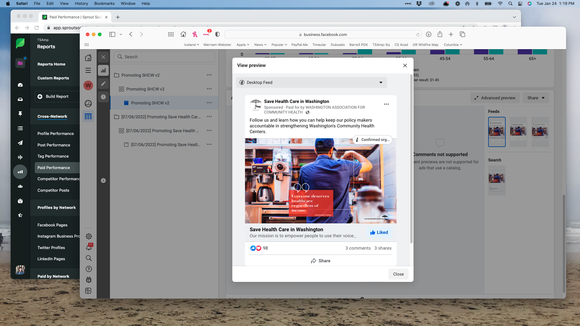This screenshot has width=580, height=326.
Task: Click the red W account avatar
Action: [88, 85]
